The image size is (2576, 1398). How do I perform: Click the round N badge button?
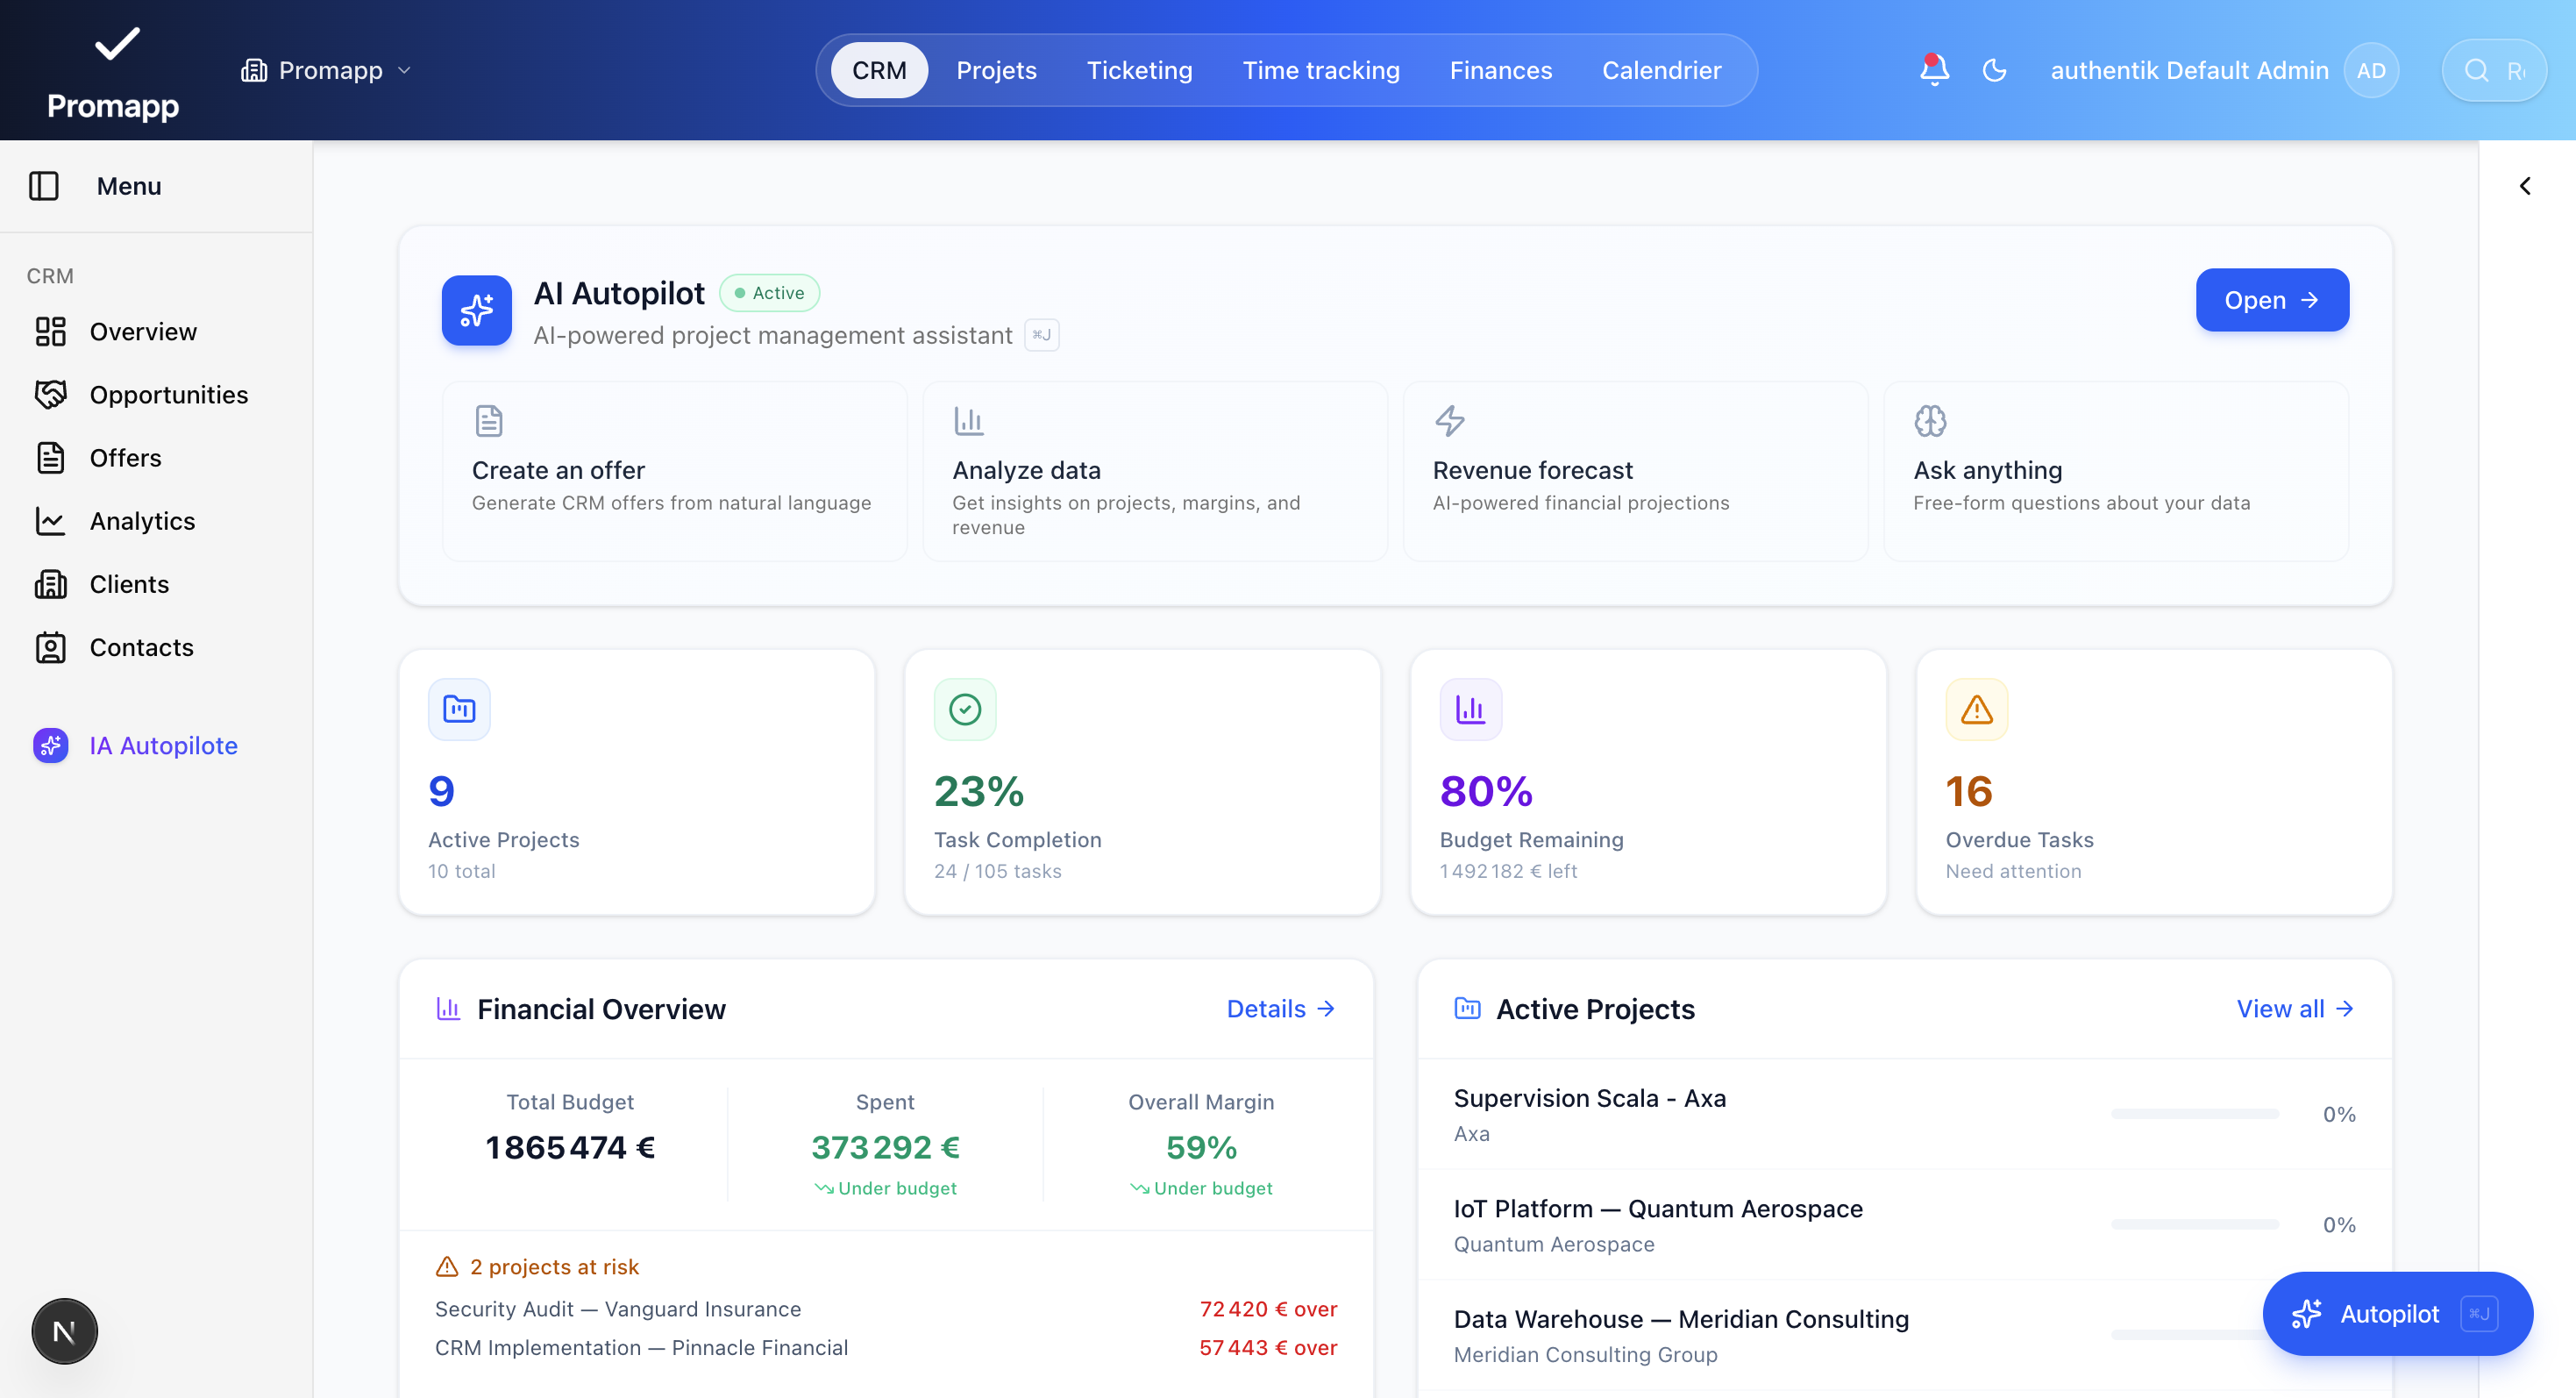64,1331
